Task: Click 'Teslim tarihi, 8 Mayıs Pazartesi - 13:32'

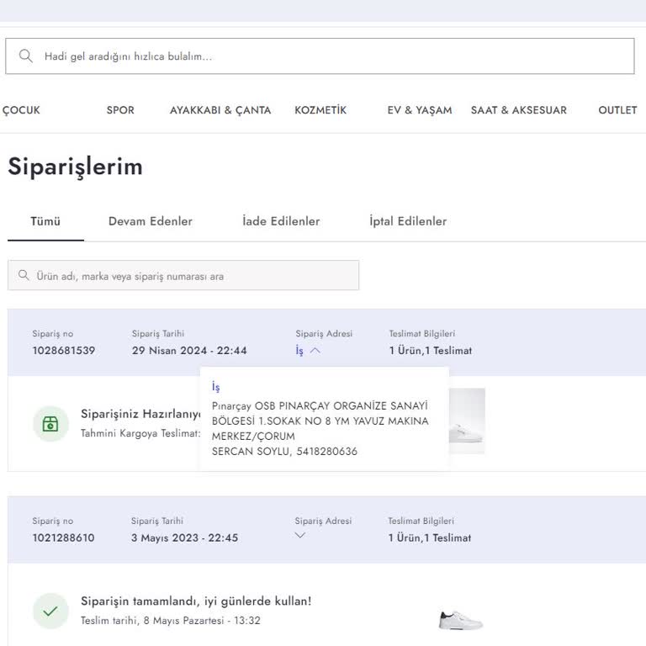Action: [171, 621]
